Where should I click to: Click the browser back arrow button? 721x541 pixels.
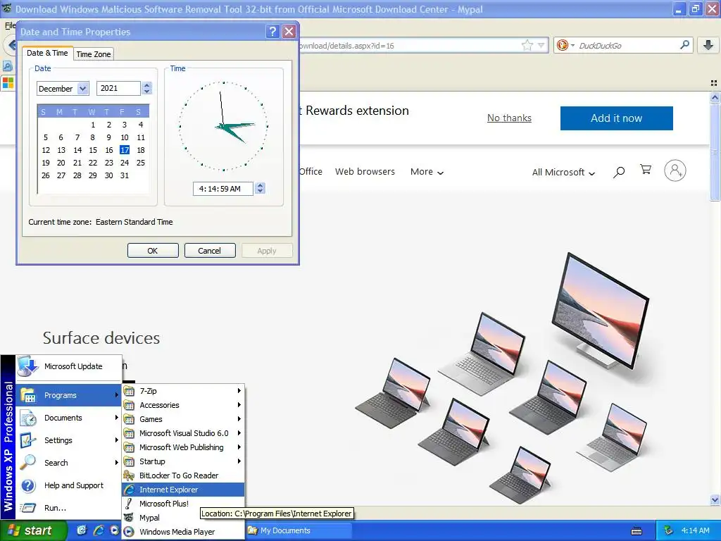(x=11, y=45)
